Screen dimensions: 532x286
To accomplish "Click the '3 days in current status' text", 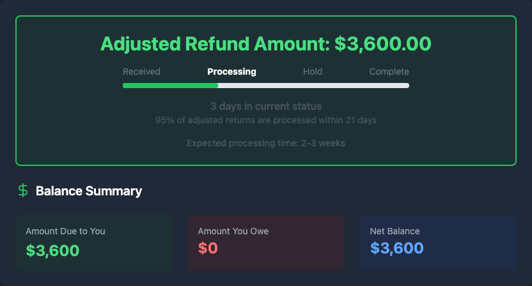I will (266, 106).
